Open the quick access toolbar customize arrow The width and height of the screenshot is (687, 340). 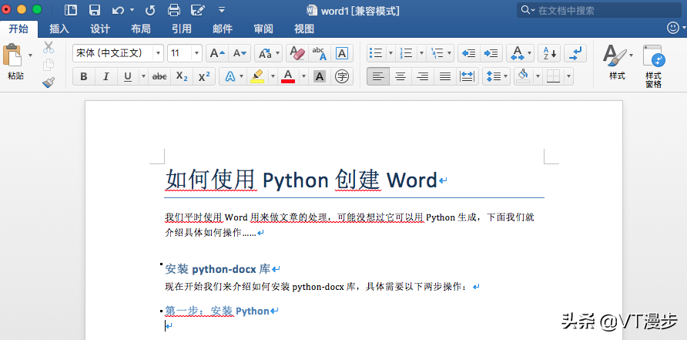(222, 10)
